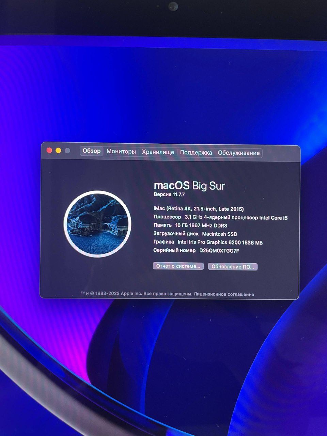
Task: Go to the Обслуживание tab
Action: click(239, 153)
